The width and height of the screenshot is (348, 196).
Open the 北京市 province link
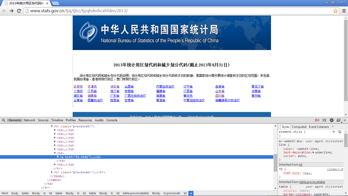[78, 86]
